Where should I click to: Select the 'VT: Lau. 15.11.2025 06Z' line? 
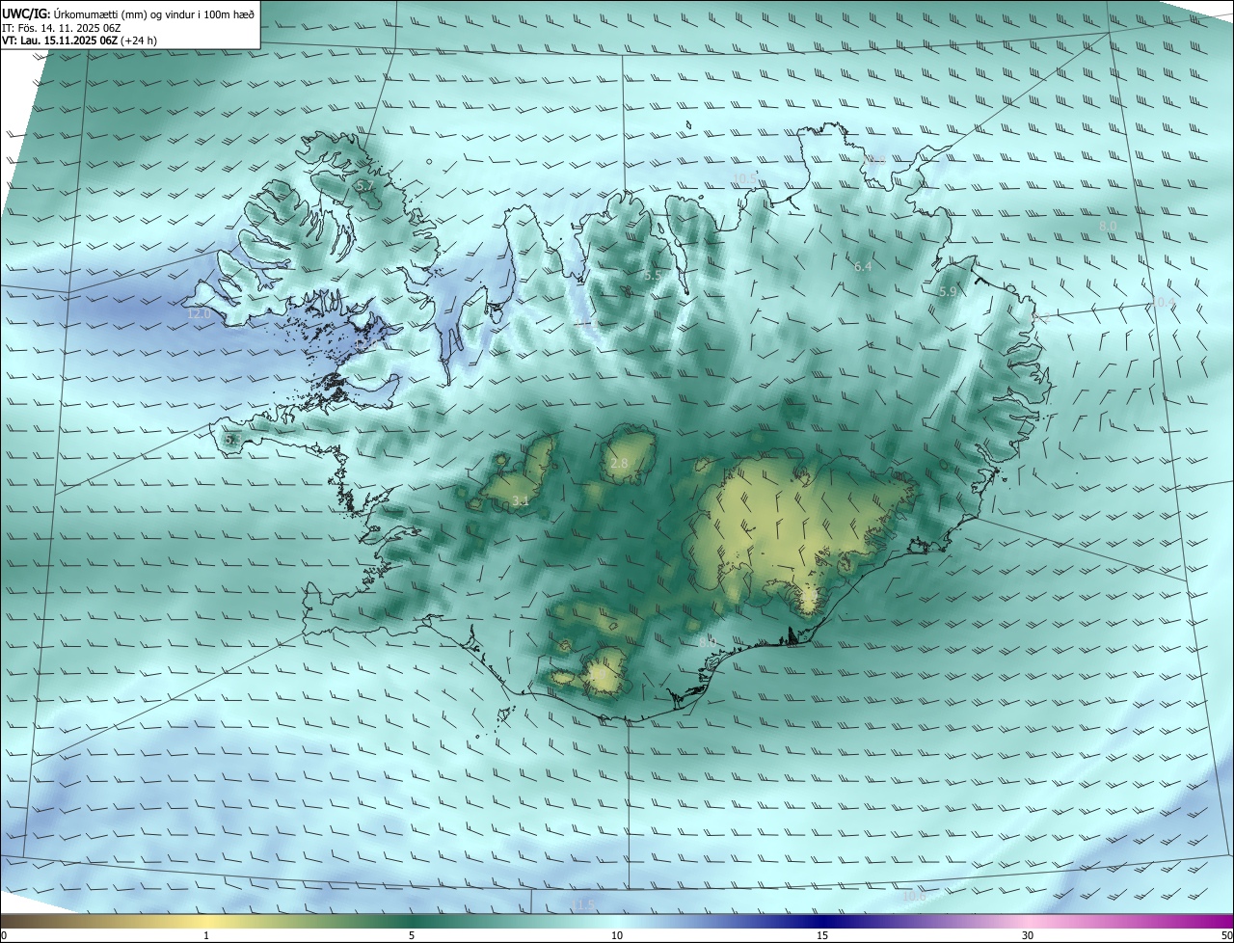(60, 40)
